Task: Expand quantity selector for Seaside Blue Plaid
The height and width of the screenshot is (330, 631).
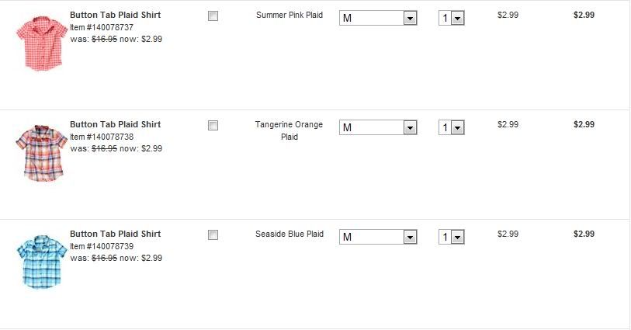Action: (451, 237)
